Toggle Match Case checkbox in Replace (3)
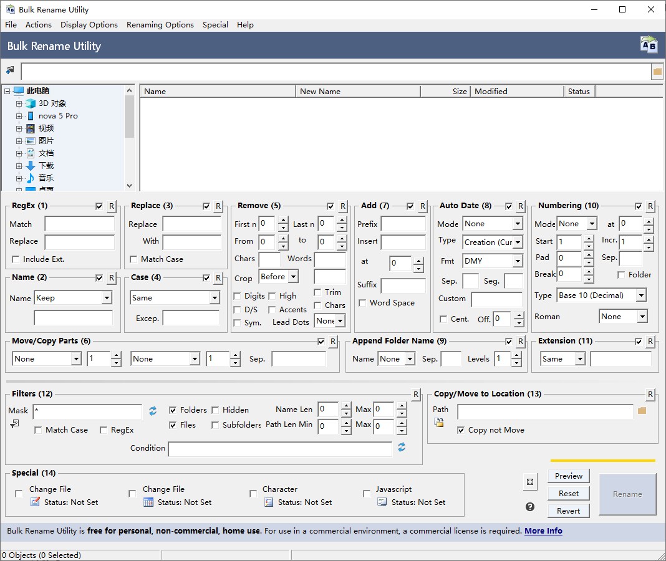Viewport: 666px width, 561px height. [x=133, y=259]
